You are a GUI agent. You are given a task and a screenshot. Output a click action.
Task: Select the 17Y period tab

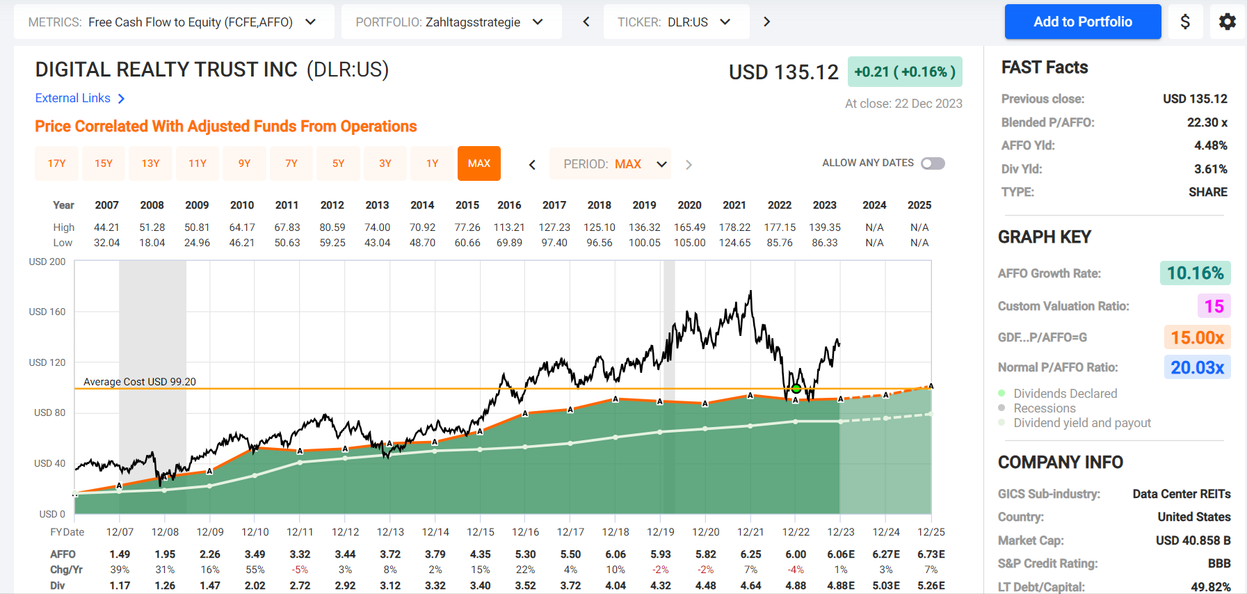[x=56, y=163]
